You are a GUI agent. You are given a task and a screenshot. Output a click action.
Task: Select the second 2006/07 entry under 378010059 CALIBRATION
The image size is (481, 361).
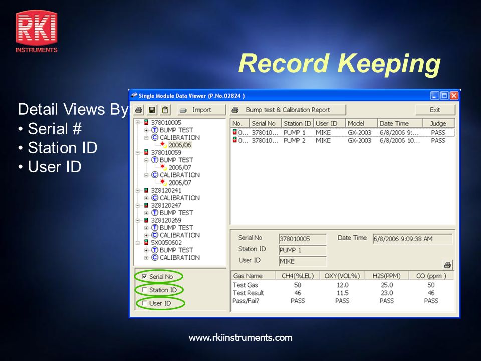click(x=180, y=183)
